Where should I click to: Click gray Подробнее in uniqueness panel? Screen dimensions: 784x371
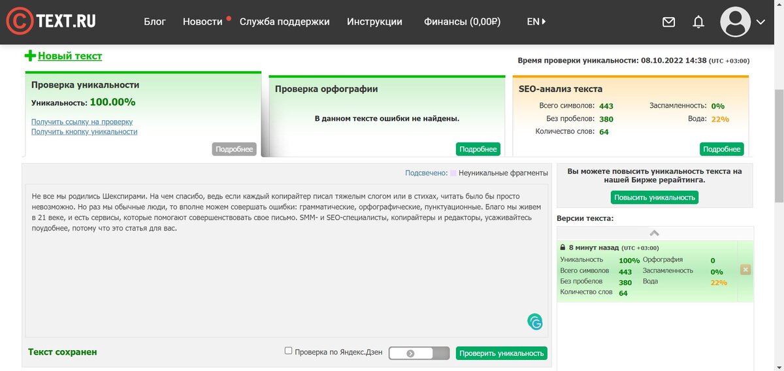[234, 149]
